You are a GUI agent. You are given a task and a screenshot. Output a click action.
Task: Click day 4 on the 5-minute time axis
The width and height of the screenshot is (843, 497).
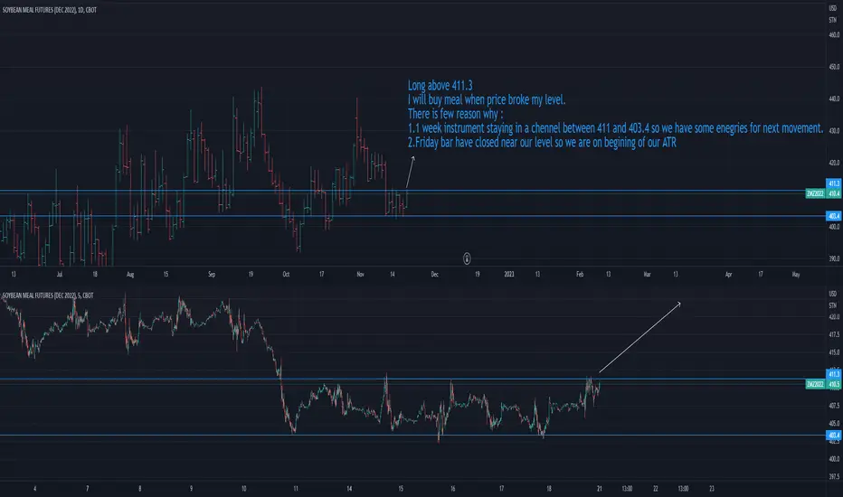35,488
